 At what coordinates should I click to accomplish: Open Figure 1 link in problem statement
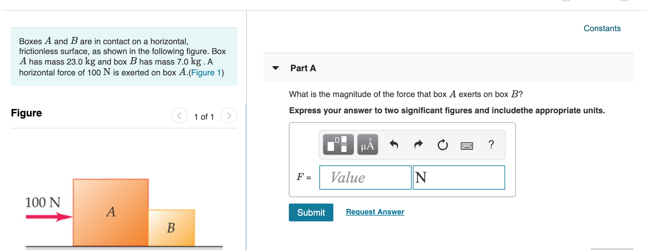pyautogui.click(x=205, y=73)
